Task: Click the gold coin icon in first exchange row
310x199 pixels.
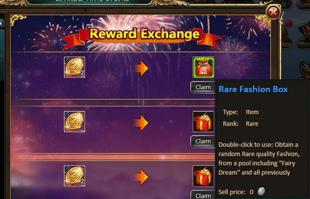Action: [74, 67]
